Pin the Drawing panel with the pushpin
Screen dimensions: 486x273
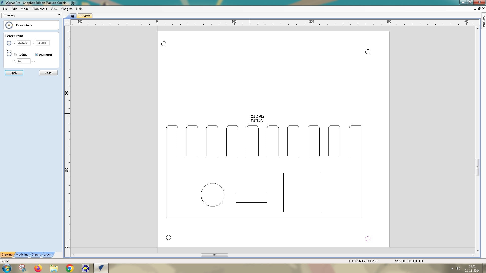[59, 15]
